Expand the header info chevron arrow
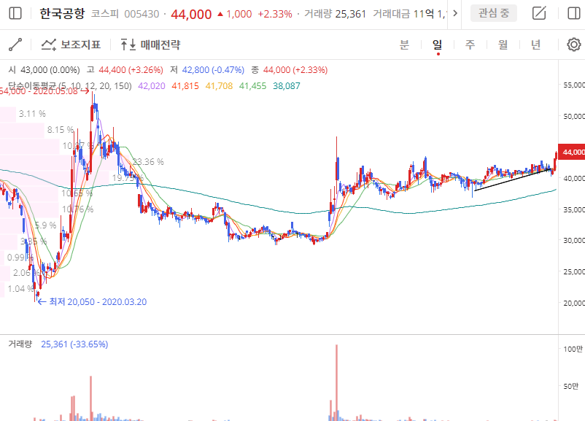585x421 pixels. (x=454, y=14)
